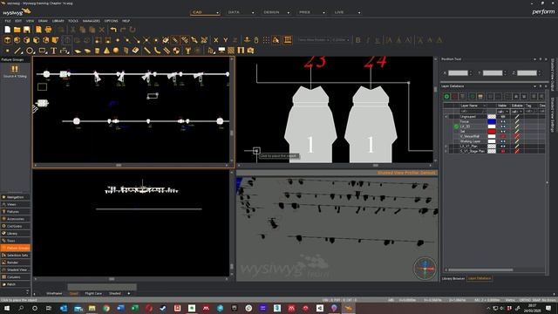Click the green new layer icon
558x314 pixels.
coord(446,97)
